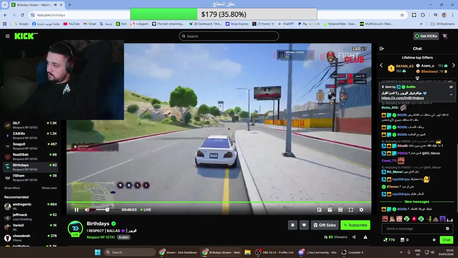
Task: Open ZAiKRx channel in sidebar
Action: point(31,135)
